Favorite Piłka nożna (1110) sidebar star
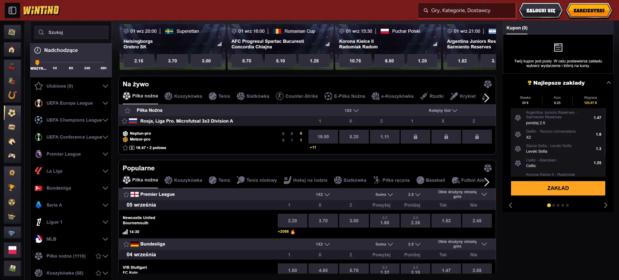This screenshot has width=619, height=280. [x=98, y=256]
